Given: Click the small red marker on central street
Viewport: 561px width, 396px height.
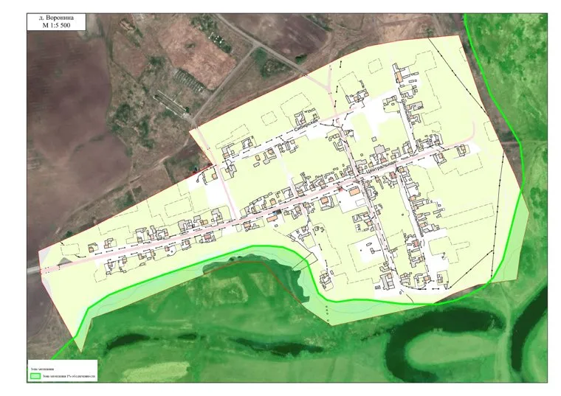Looking at the screenshot, I should (339, 189).
